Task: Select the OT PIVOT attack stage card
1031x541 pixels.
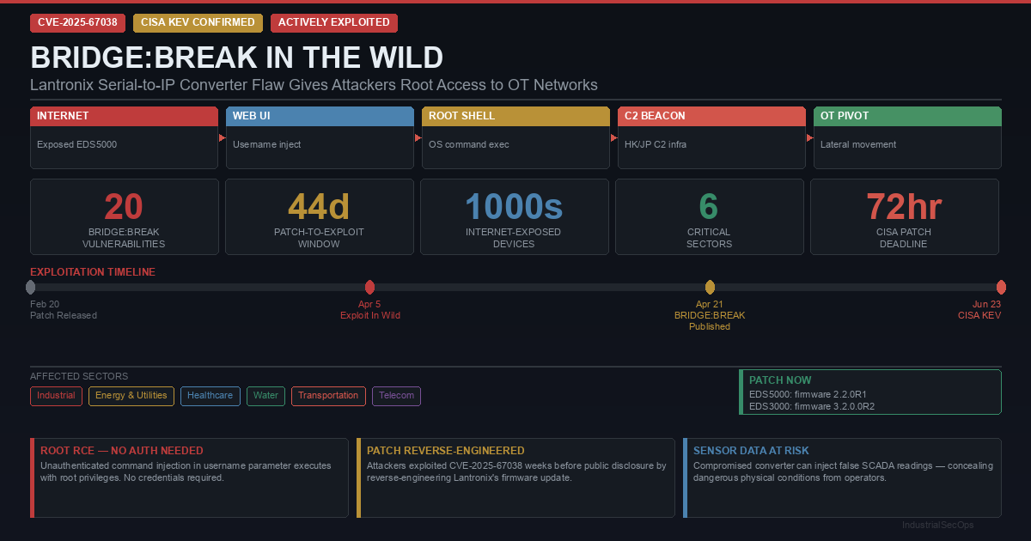Action: tap(907, 137)
